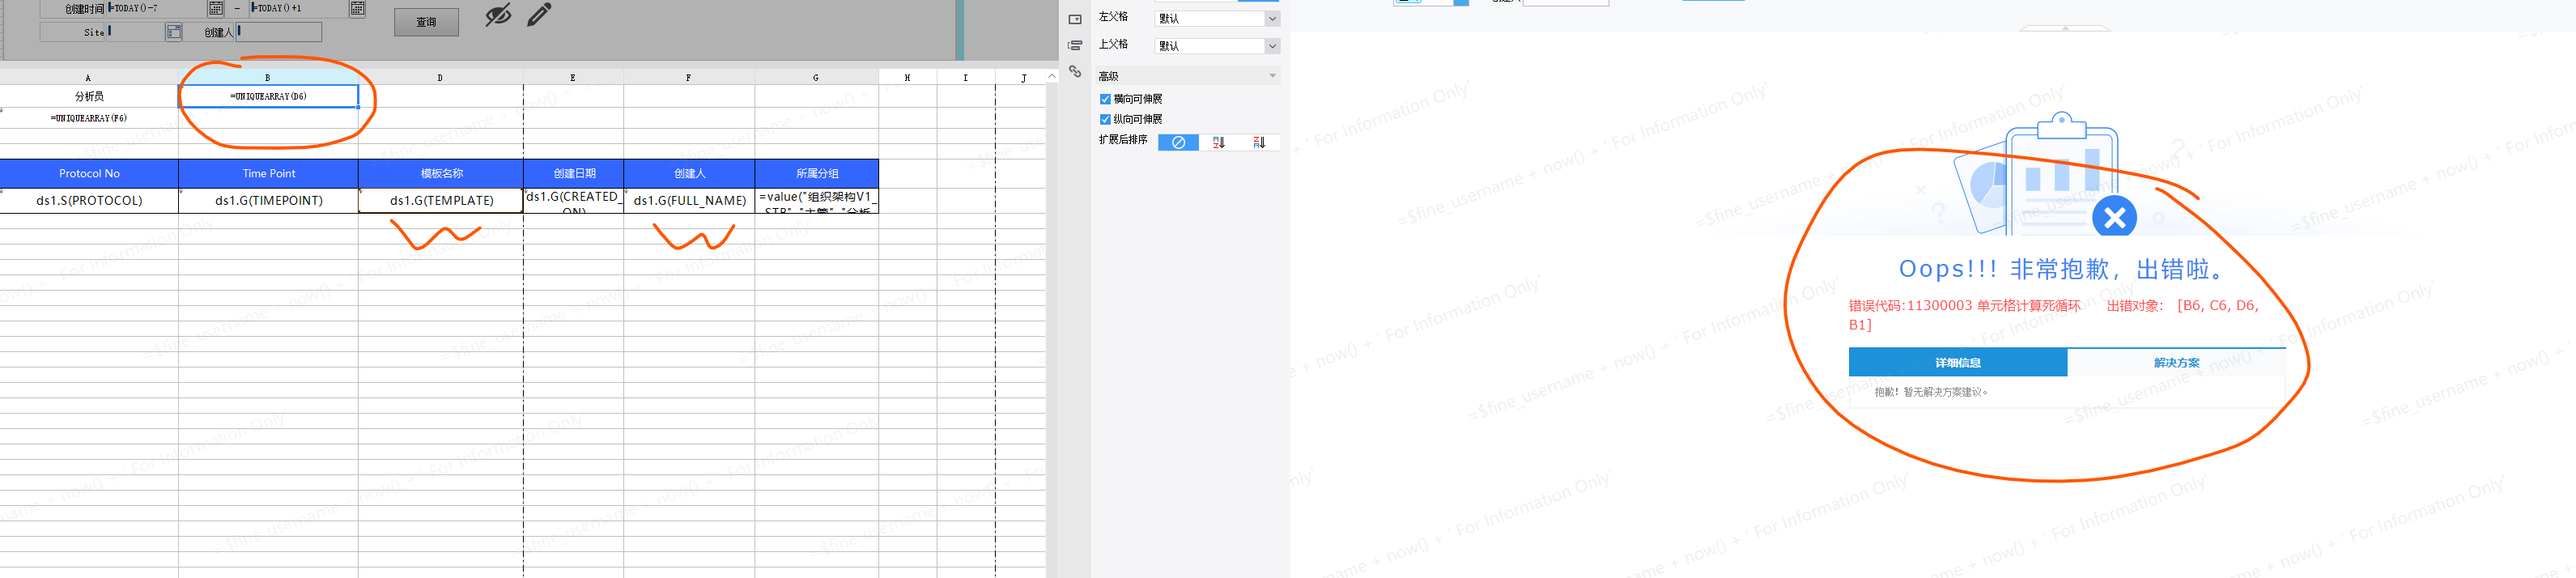Select the =value("组织架构V1 formula cell

tap(817, 200)
